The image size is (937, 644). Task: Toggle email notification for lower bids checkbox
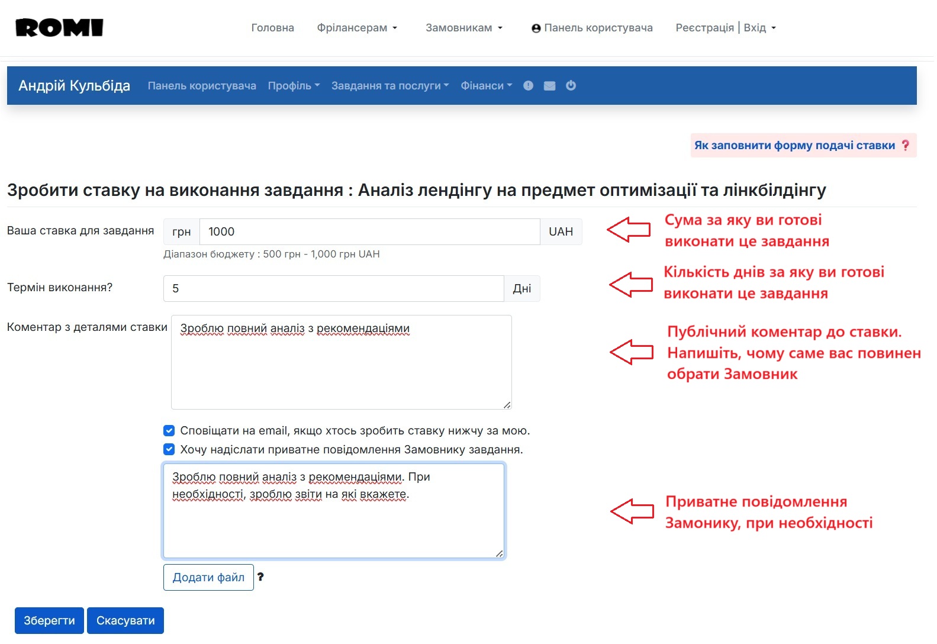(x=169, y=431)
